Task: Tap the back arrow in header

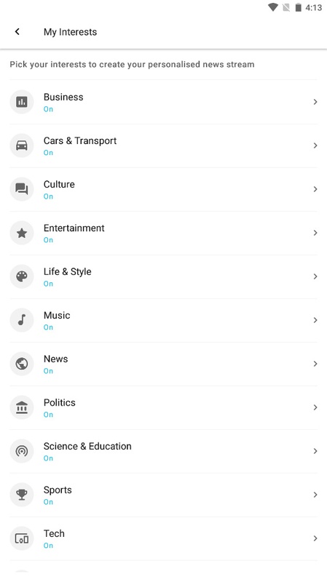Action: pyautogui.click(x=17, y=31)
